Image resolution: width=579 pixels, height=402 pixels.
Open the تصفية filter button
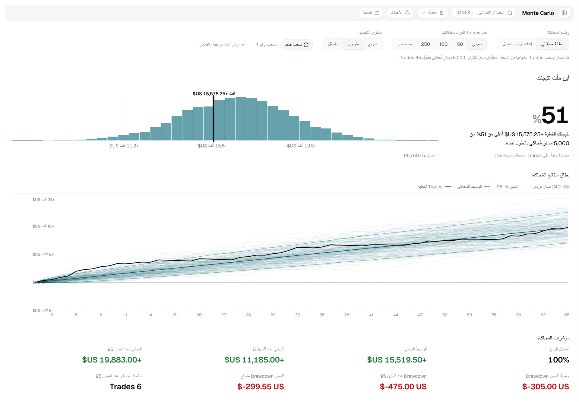coord(371,13)
